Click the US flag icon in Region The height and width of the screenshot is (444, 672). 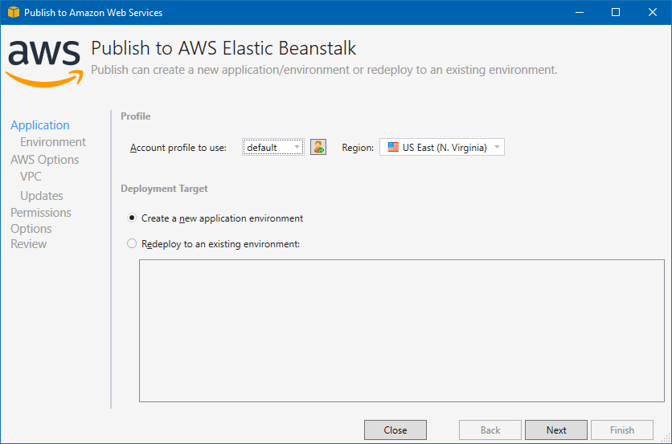[x=393, y=147]
